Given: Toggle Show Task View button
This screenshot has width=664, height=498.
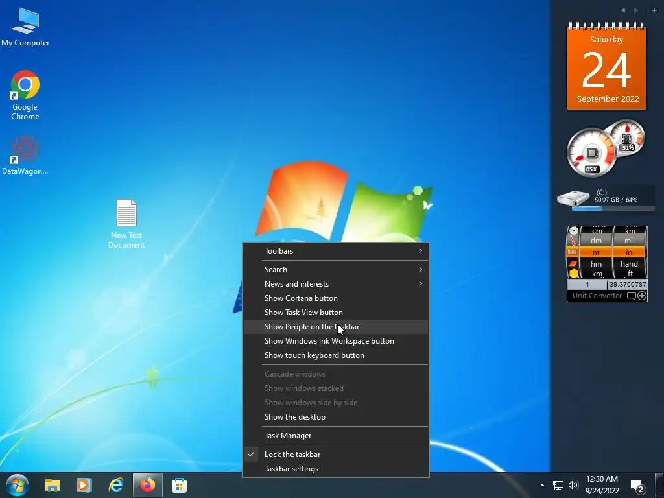Looking at the screenshot, I should tap(336, 313).
